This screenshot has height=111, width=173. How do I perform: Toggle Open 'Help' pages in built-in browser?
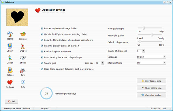42,69
